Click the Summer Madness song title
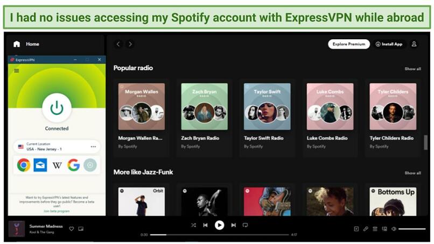This screenshot has height=244, width=434. (x=46, y=226)
